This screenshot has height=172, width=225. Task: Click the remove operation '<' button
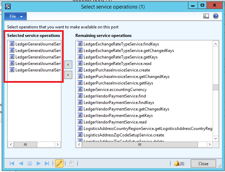[x=68, y=65]
